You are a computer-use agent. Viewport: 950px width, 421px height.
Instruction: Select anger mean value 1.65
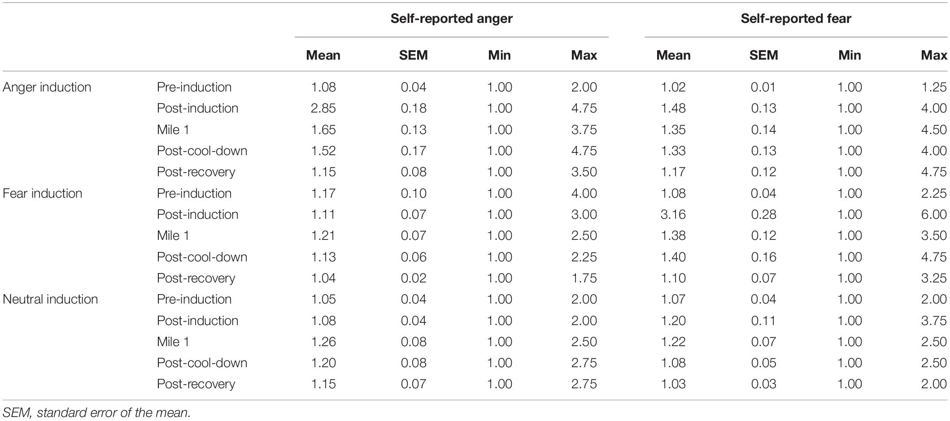[x=323, y=130]
